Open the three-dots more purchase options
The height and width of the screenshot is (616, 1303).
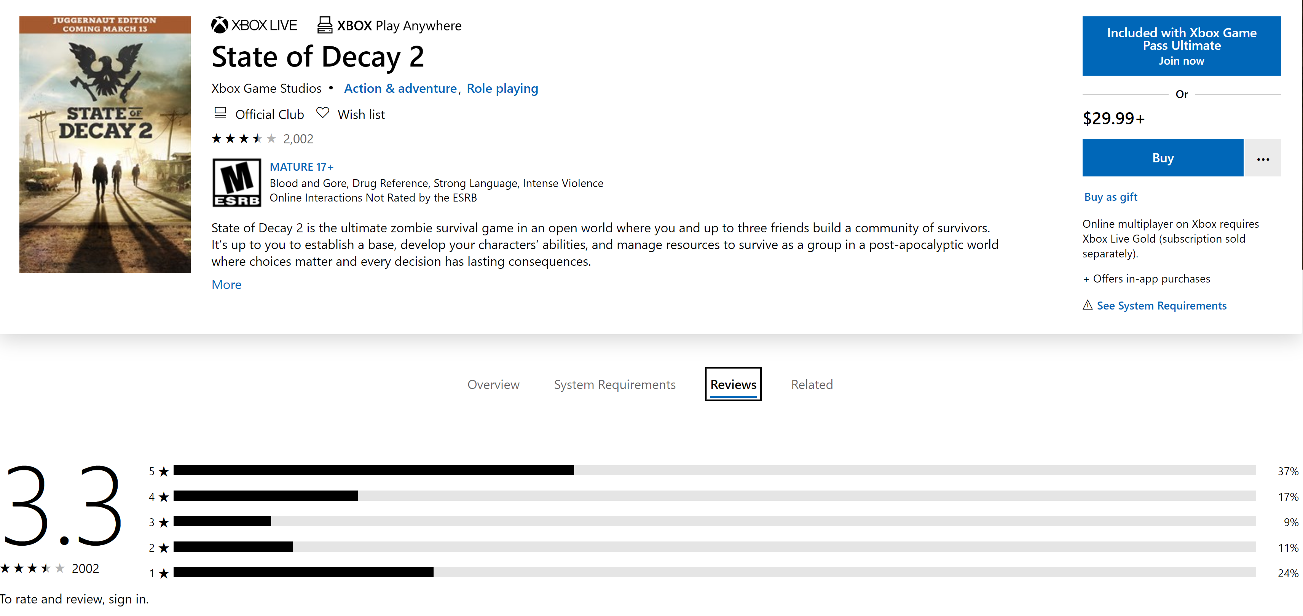tap(1263, 159)
